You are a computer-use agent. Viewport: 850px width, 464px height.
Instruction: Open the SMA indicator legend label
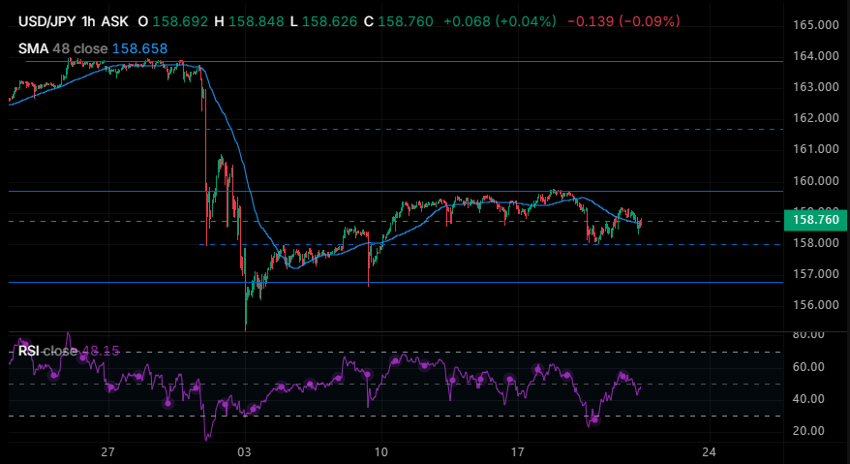(x=34, y=48)
